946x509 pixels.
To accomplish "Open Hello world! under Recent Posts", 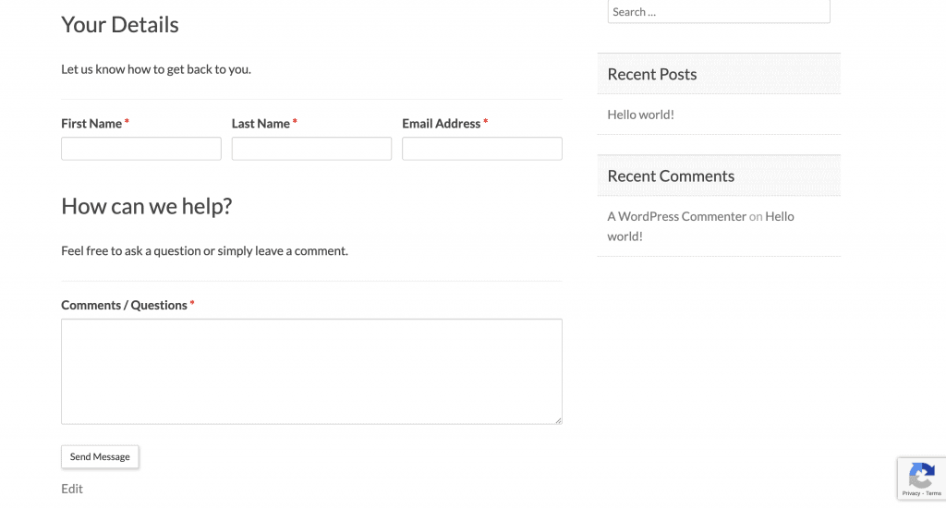I will 641,115.
